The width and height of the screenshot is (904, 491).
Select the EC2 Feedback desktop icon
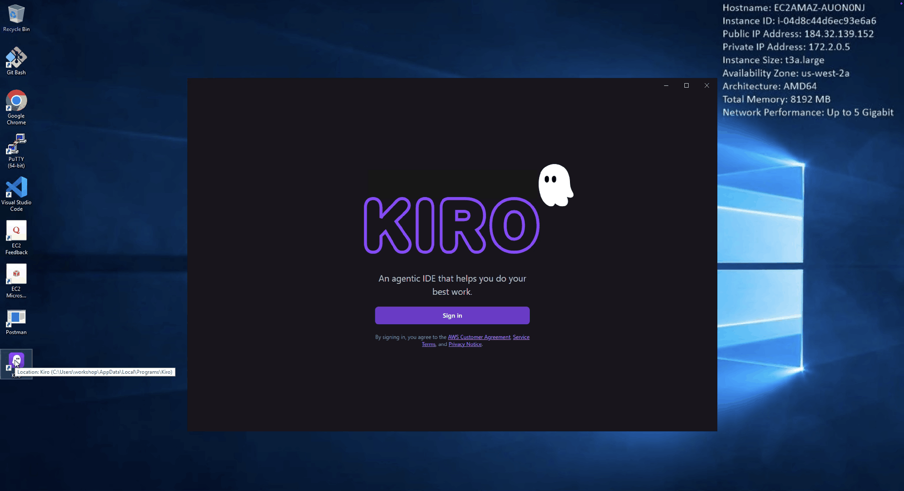[x=16, y=238]
